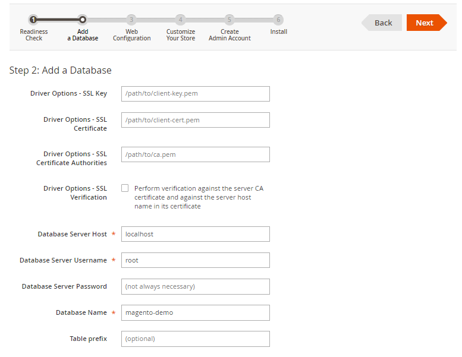This screenshot has width=462, height=357.
Task: Click the Create Admin Account step label
Action: pos(230,35)
